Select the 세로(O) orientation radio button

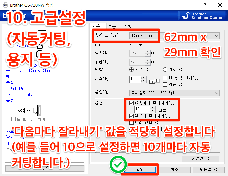pos(131,70)
